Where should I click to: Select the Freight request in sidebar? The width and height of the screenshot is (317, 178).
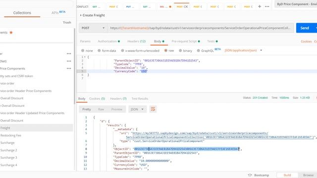[x=36, y=128]
